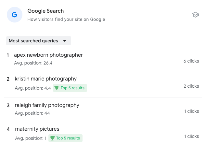Image resolution: width=206 pixels, height=146 pixels.
Task: Click the caret arrow next to Most searched queries
Action: pyautogui.click(x=64, y=41)
